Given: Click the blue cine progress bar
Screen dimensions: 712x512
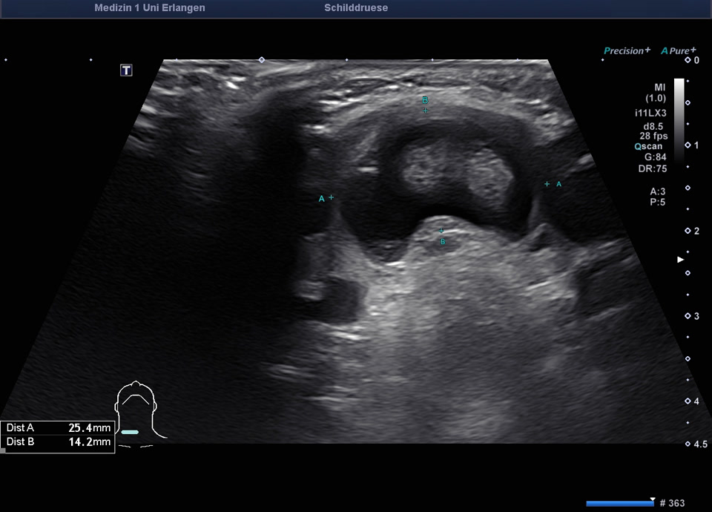Looking at the screenshot, I should click(x=619, y=503).
